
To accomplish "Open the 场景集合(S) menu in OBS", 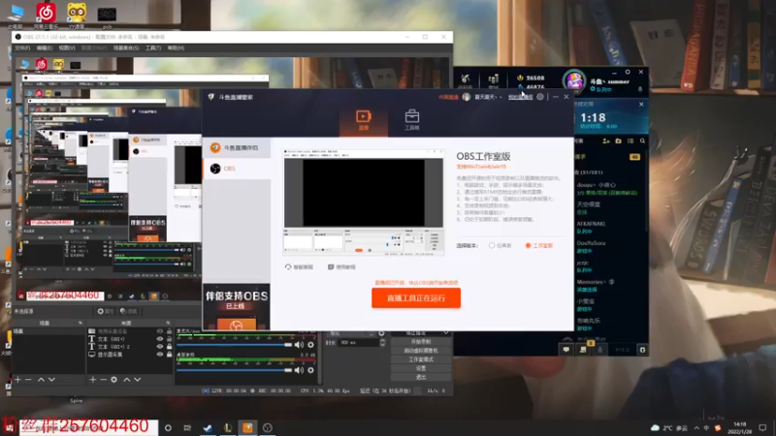I will [126, 47].
